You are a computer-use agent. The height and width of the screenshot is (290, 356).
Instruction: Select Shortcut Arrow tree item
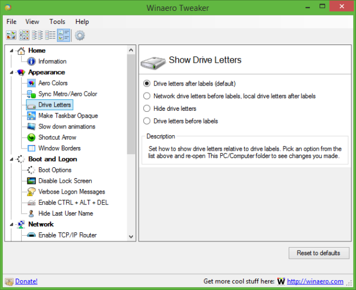(57, 138)
